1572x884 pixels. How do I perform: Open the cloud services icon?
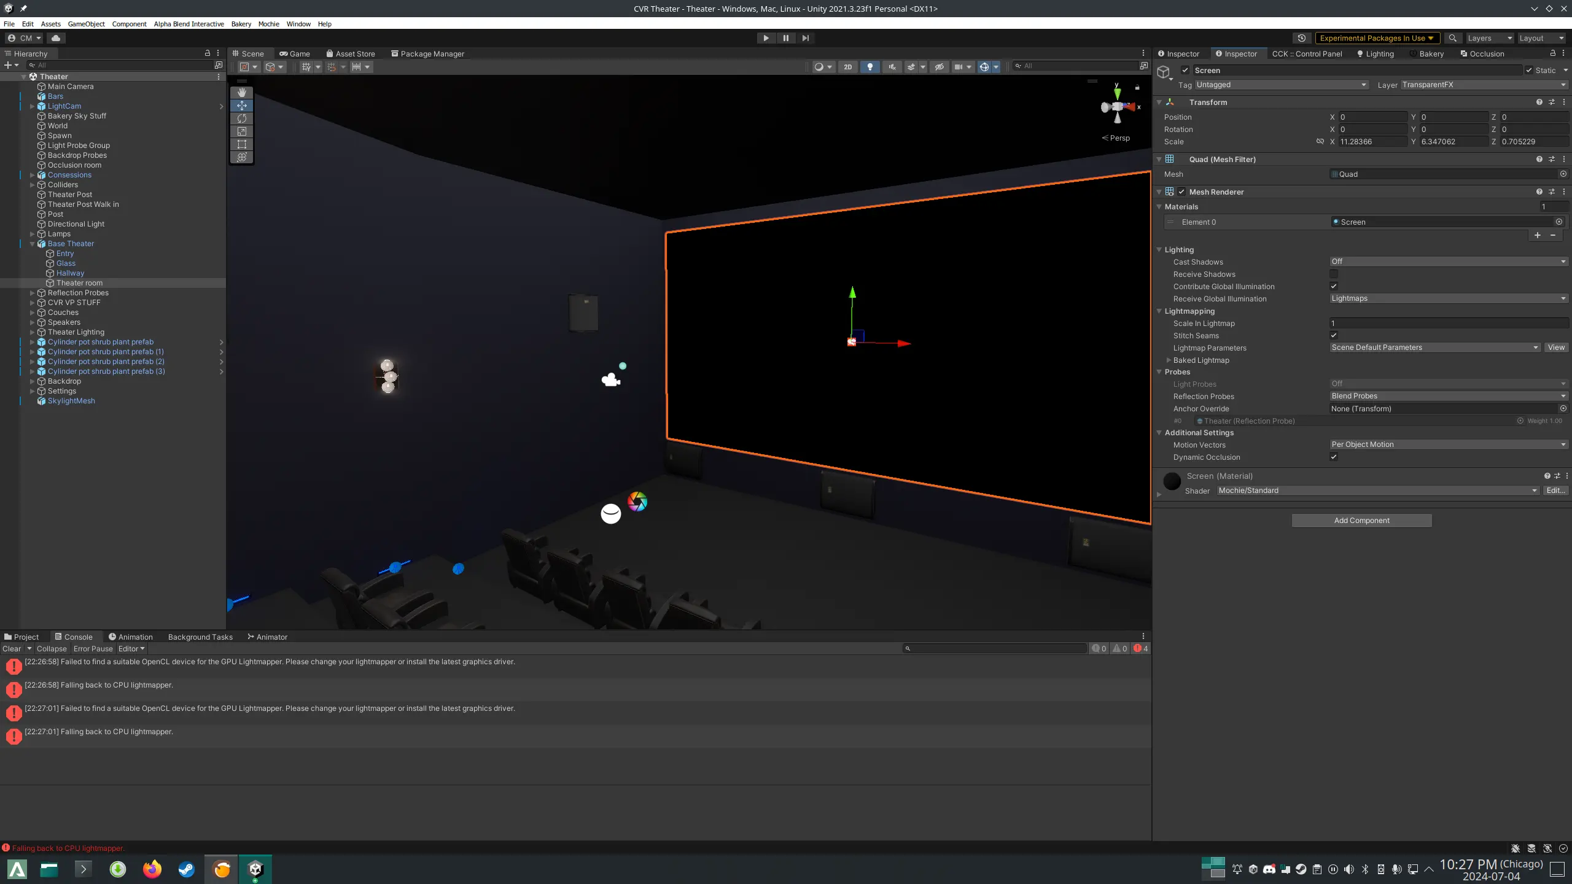coord(56,38)
